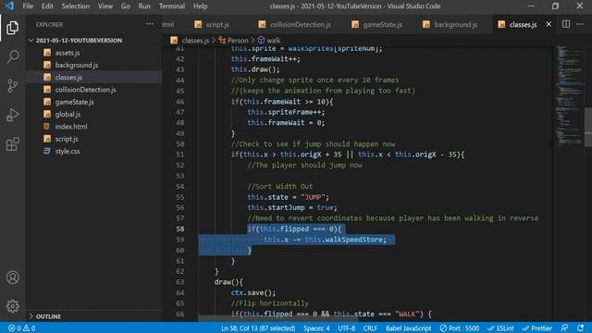Open Run and Debug view
Screen dimensions: 592x333
click(x=12, y=115)
